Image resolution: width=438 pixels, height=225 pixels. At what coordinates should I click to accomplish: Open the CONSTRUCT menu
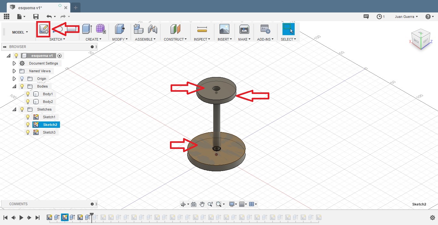click(175, 39)
